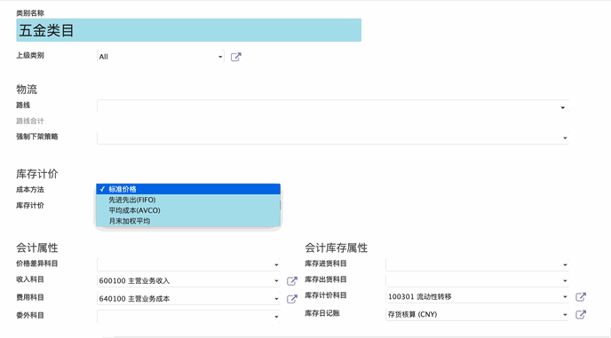Choose 平均成本(AVCO) cost method option
This screenshot has height=338, width=611.
(188, 210)
